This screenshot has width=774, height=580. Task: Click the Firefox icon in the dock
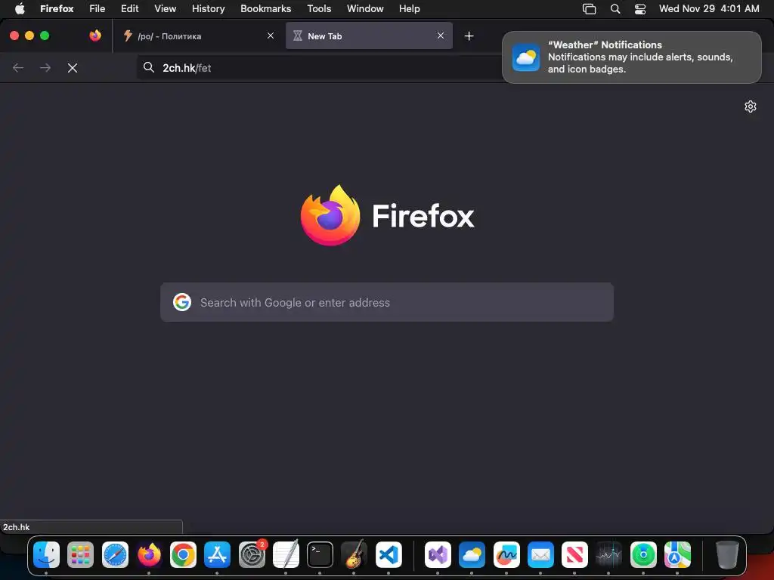tap(149, 555)
